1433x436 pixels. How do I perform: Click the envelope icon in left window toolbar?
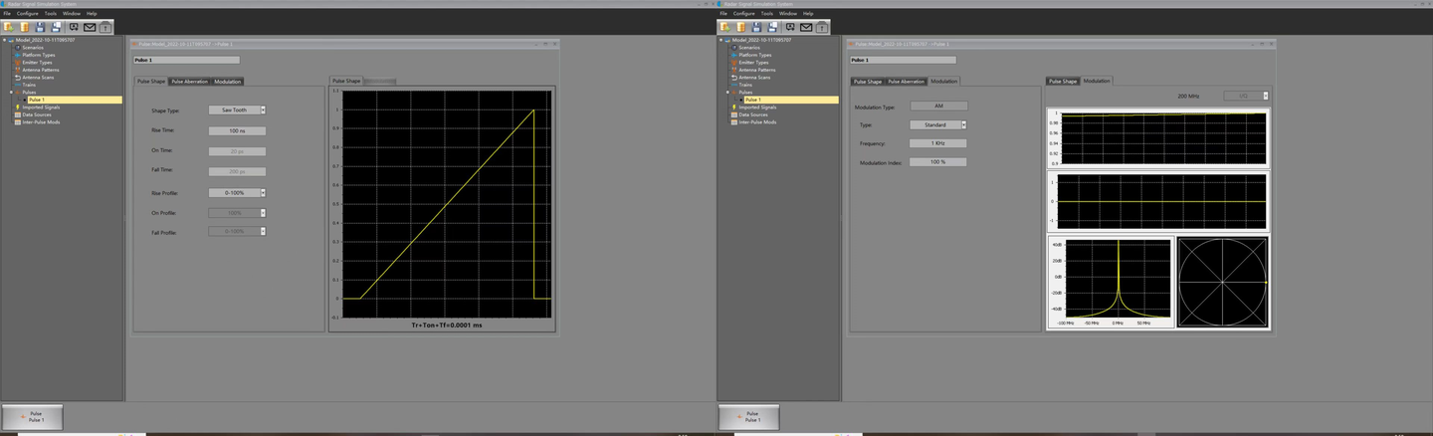pyautogui.click(x=90, y=28)
